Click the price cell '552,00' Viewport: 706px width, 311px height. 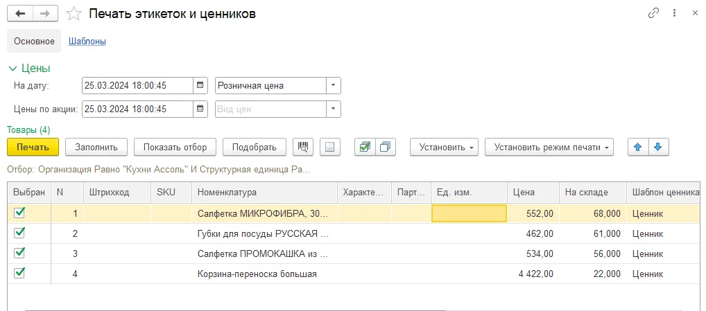click(533, 213)
